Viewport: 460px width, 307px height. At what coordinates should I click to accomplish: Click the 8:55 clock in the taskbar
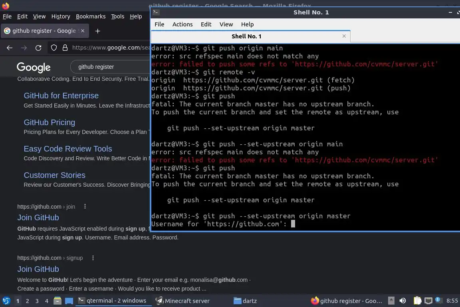click(452, 301)
